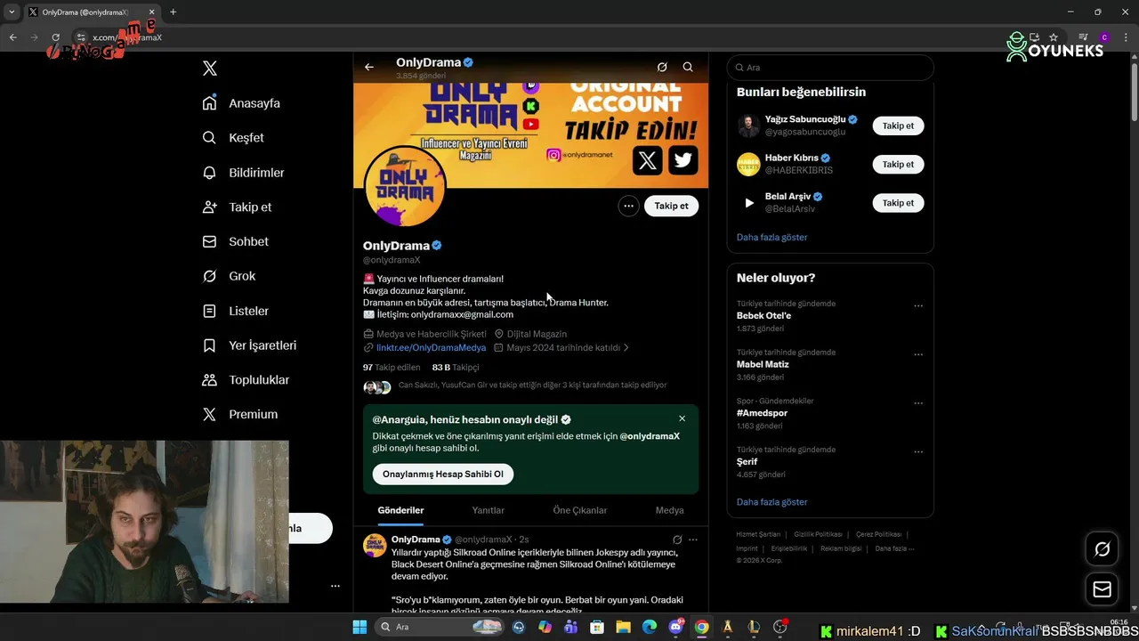Viewport: 1139px width, 641px height.
Task: Open the Premium X icon in sidebar
Action: [x=210, y=414]
